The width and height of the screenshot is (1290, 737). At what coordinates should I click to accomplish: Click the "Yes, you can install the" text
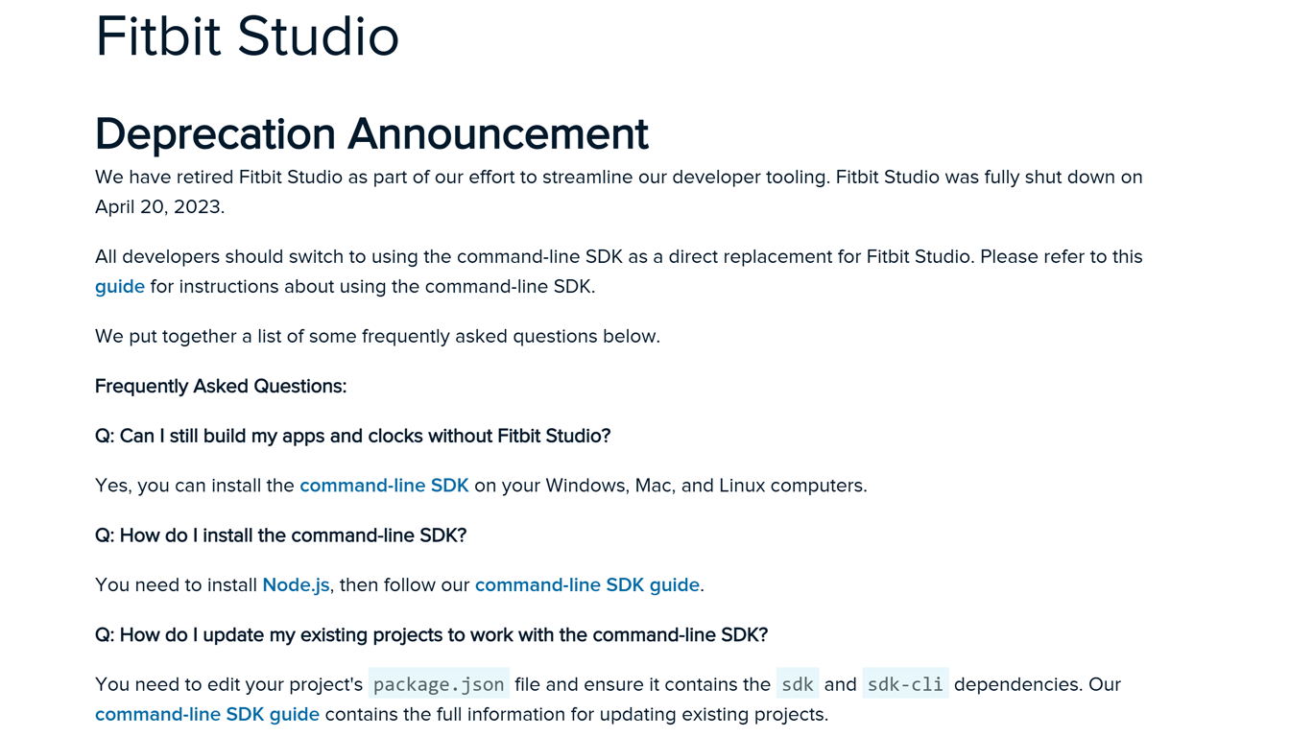tap(195, 486)
